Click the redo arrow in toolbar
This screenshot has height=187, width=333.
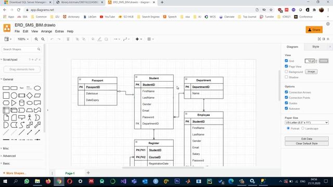[x=59, y=39]
